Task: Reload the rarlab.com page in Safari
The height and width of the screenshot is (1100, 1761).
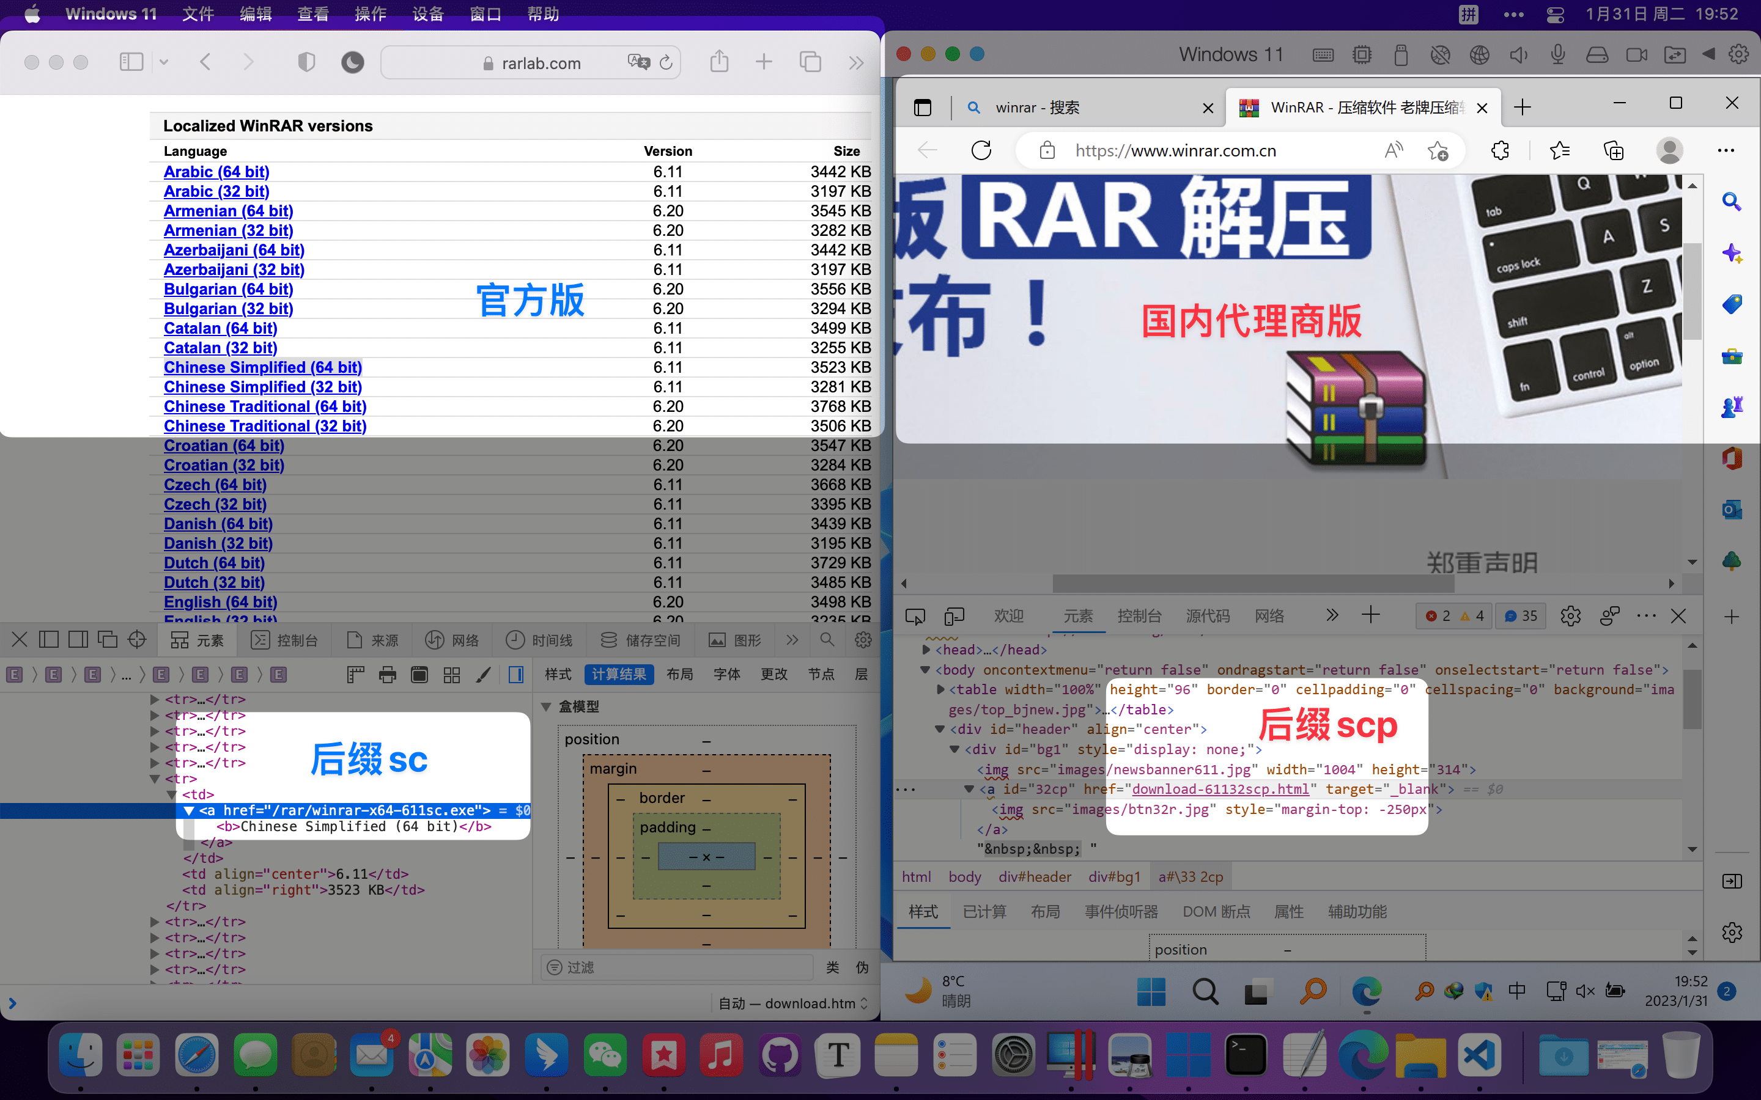Action: click(666, 62)
